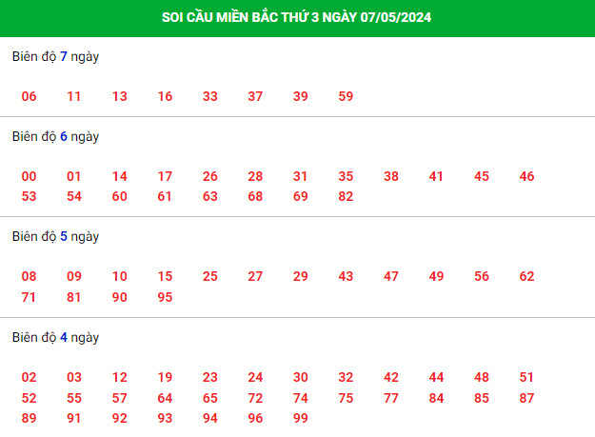
Task: Click the Biên độ 4 ngày heading
Action: 55,338
